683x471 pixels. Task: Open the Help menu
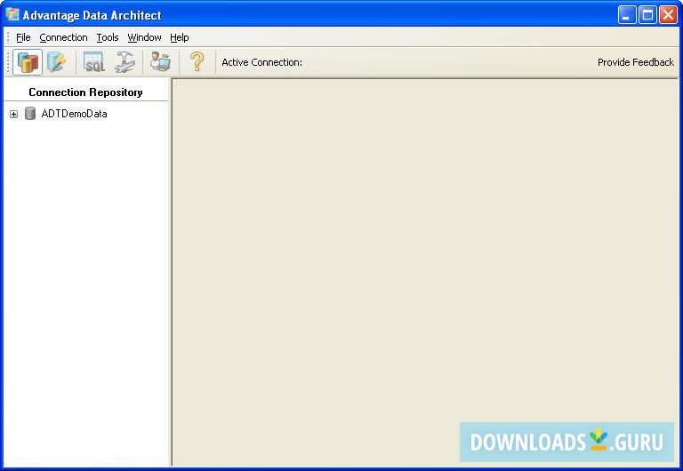[179, 37]
